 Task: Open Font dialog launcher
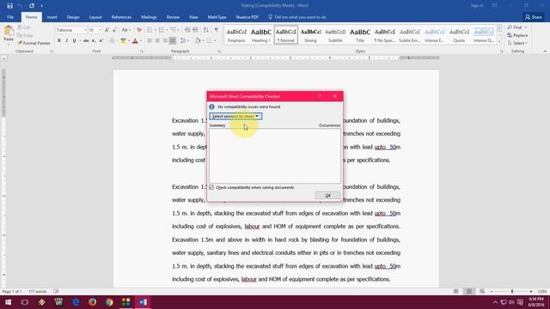click(x=142, y=51)
